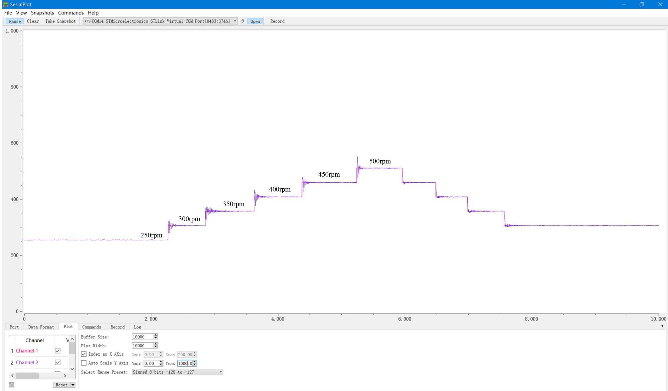The image size is (668, 391).
Task: Click the Pause button
Action: tap(15, 21)
